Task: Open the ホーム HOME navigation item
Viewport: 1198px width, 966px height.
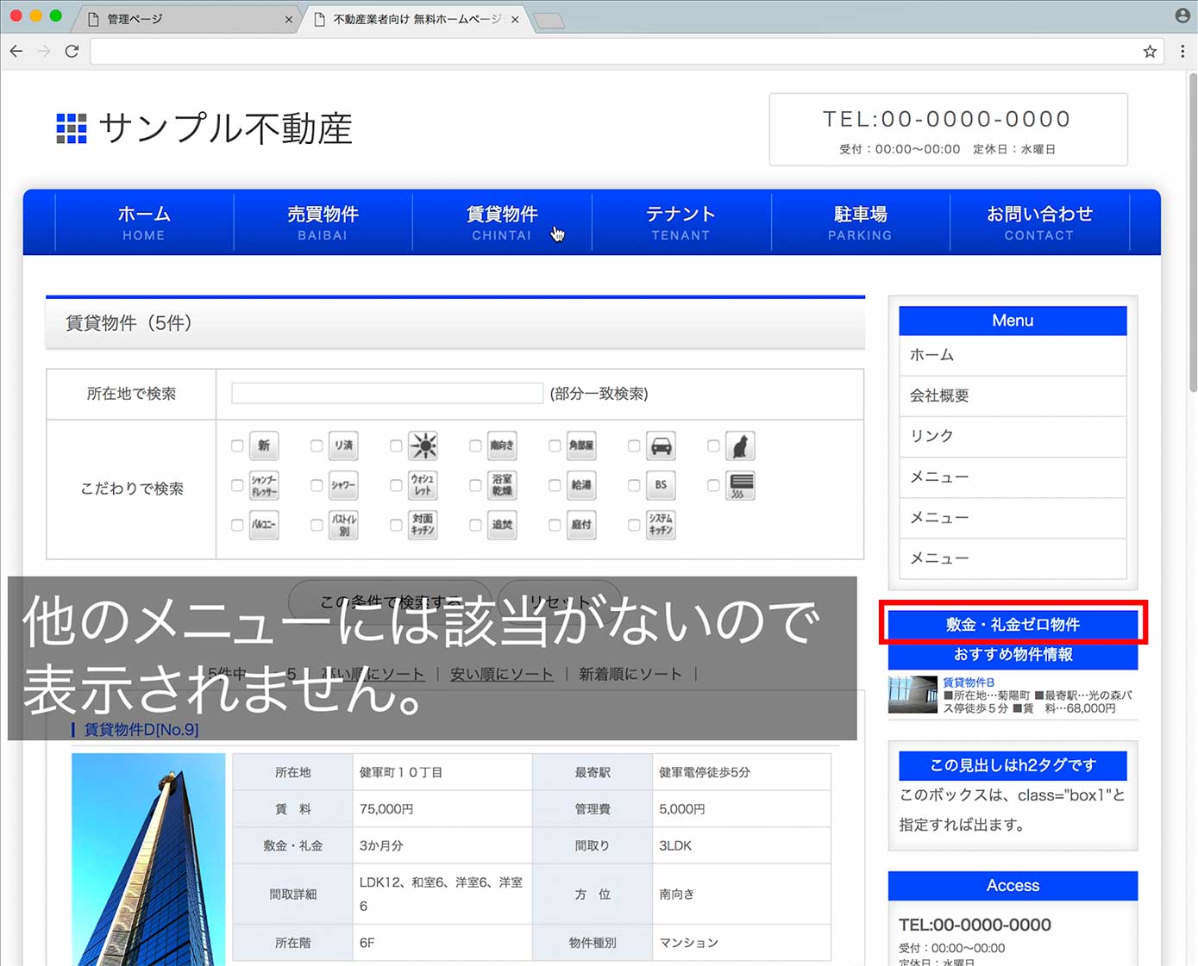Action: [144, 222]
